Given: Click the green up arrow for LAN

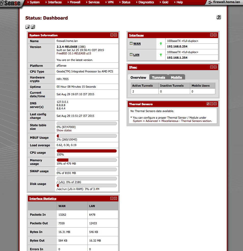Looking at the screenshot, I should pos(161,55).
